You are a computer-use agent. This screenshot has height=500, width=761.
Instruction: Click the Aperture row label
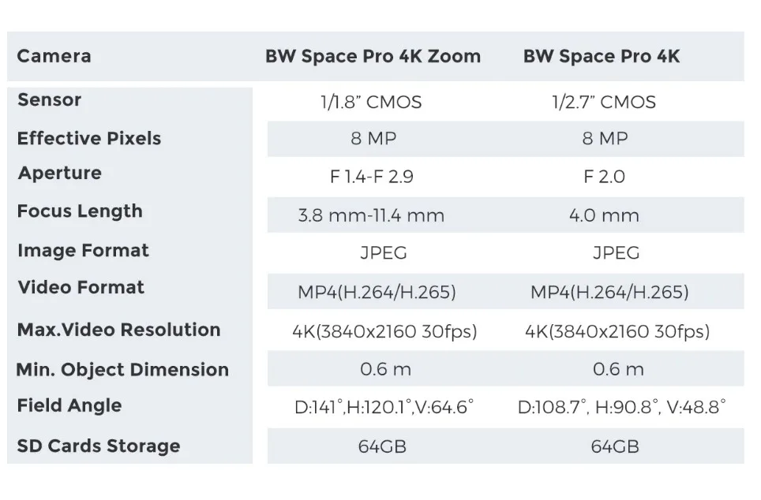[x=60, y=174]
